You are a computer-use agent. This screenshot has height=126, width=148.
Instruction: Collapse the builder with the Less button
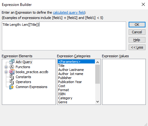(x=137, y=47)
